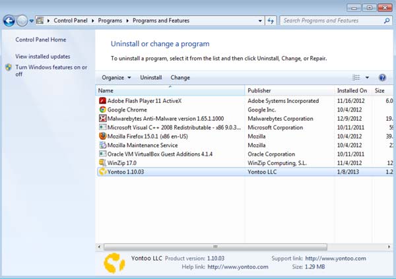Click the WinZip 17.0 icon

(102, 163)
